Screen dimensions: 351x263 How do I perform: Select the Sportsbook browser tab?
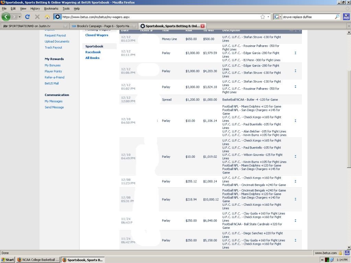pyautogui.click(x=172, y=26)
